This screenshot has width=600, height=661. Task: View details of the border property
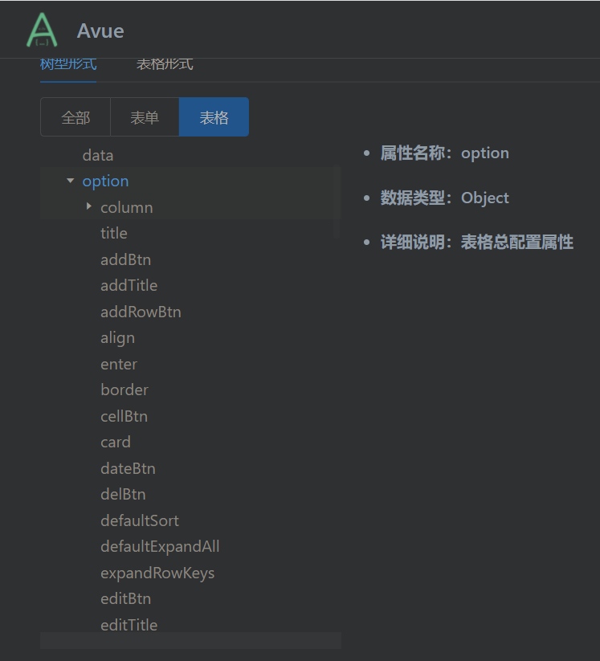(124, 390)
